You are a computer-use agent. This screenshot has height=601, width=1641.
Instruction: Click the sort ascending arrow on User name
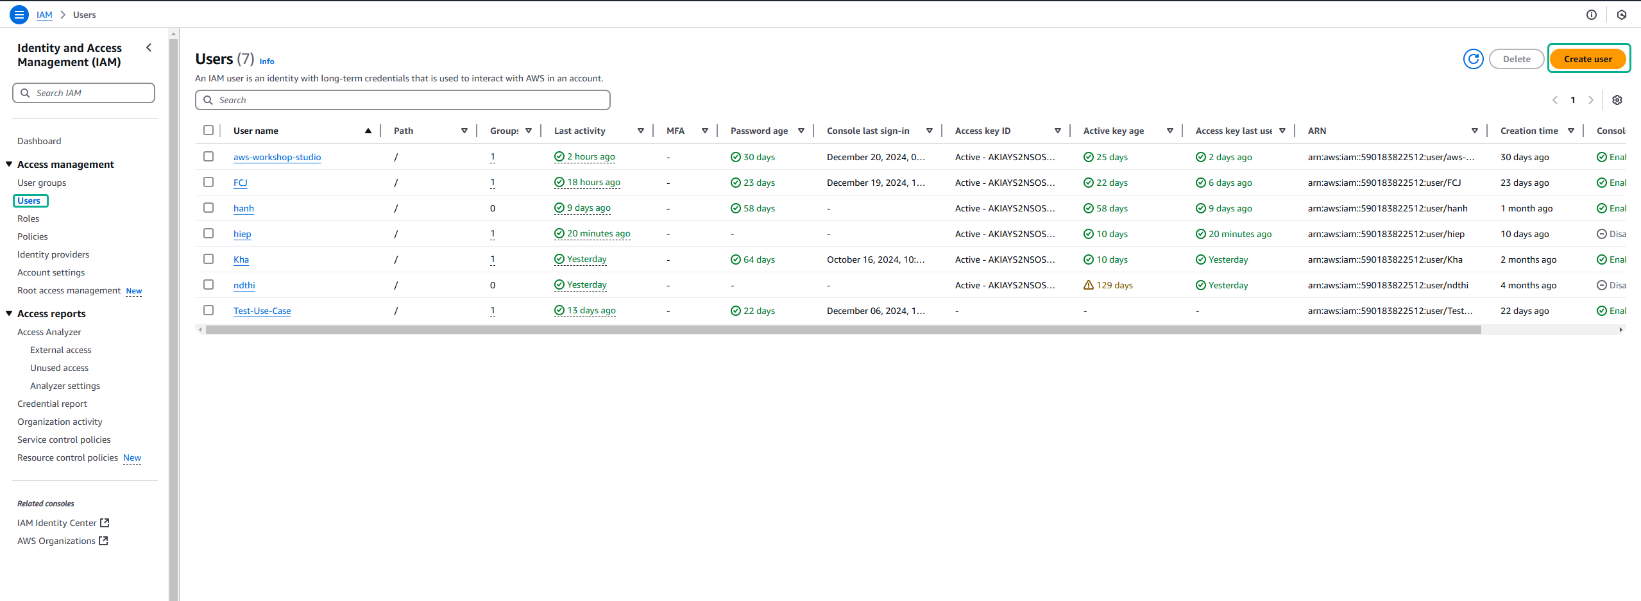pos(368,131)
